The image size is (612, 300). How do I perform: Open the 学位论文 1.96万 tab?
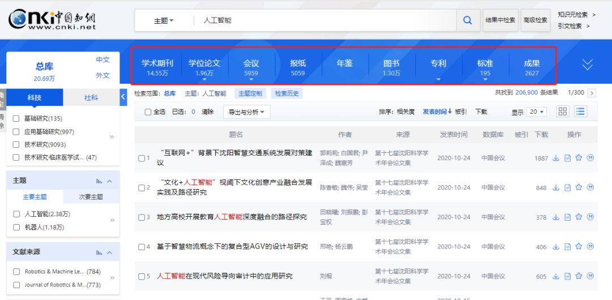click(205, 67)
